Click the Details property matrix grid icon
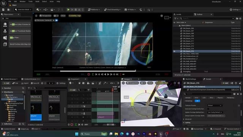 (x=234, y=94)
